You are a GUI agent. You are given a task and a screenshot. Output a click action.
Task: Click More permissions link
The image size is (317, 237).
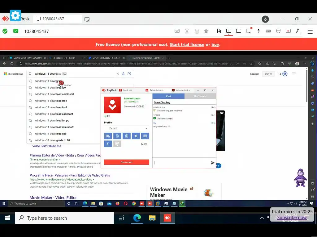144,144
